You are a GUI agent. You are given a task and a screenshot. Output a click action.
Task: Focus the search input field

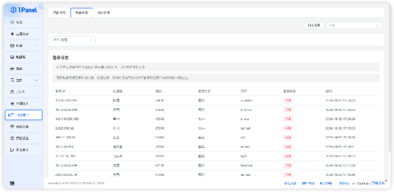(x=354, y=26)
